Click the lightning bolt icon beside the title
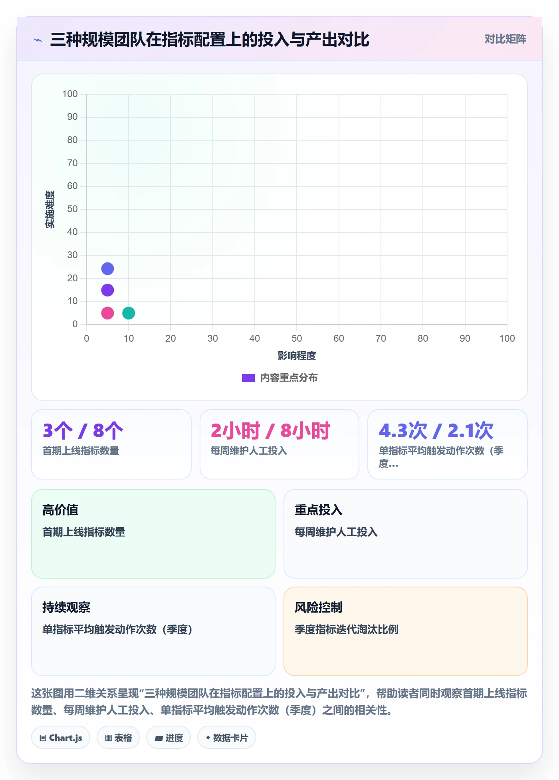Image resolution: width=559 pixels, height=780 pixels. coord(38,40)
